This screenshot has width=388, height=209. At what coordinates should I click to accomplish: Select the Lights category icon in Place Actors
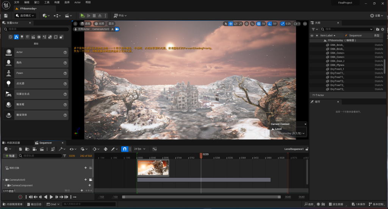[22, 37]
